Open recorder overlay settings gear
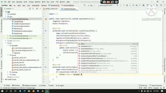Image resolution: width=166 pixels, height=93 pixels. coord(116,2)
